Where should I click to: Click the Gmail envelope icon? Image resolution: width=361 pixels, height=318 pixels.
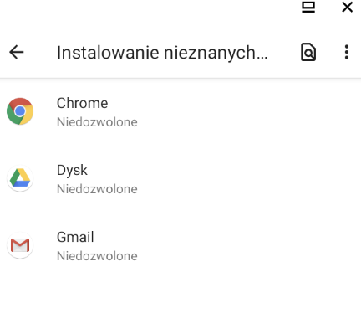click(20, 245)
